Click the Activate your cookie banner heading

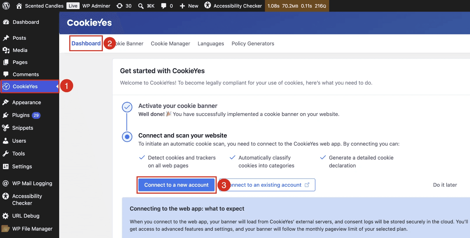pos(178,106)
